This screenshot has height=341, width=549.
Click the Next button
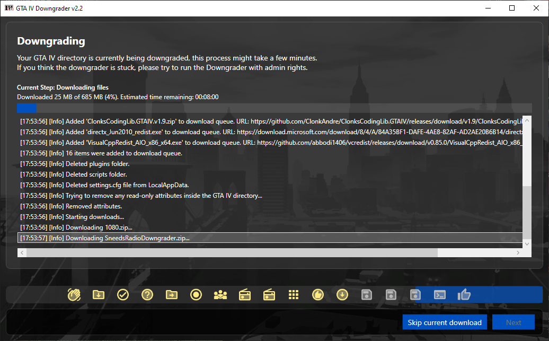pyautogui.click(x=513, y=322)
